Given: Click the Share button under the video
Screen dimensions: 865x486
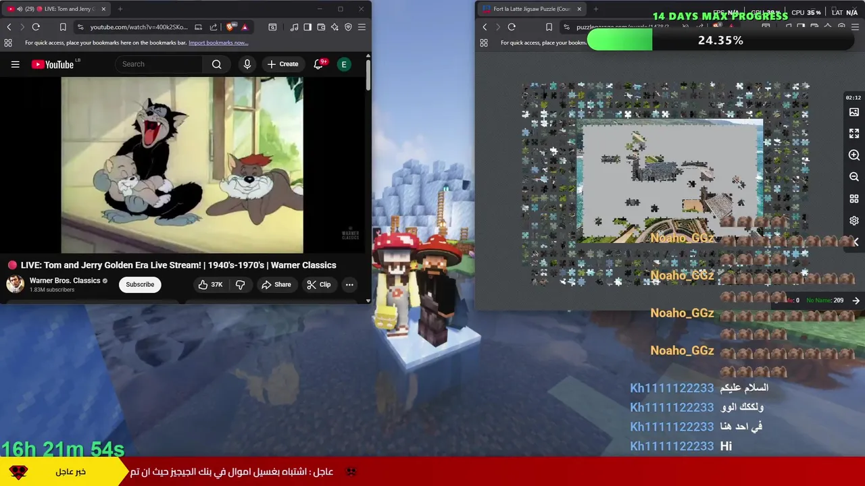Looking at the screenshot, I should click(x=276, y=285).
